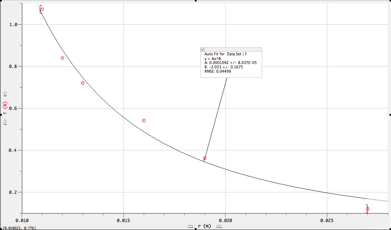
Task: Select the lowest rightmost data point
Action: (368, 208)
